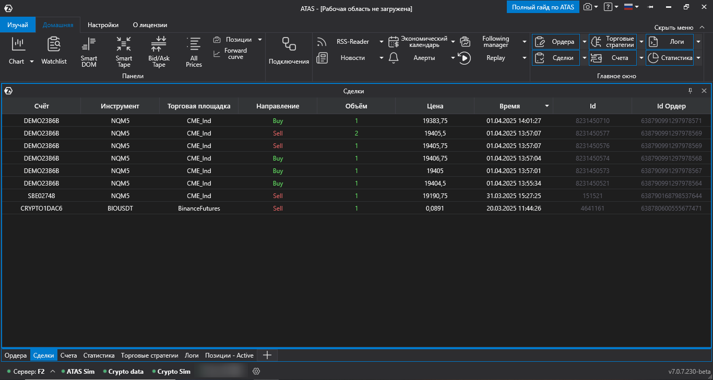Expand the Replay dropdown arrow
The width and height of the screenshot is (713, 380).
click(525, 58)
